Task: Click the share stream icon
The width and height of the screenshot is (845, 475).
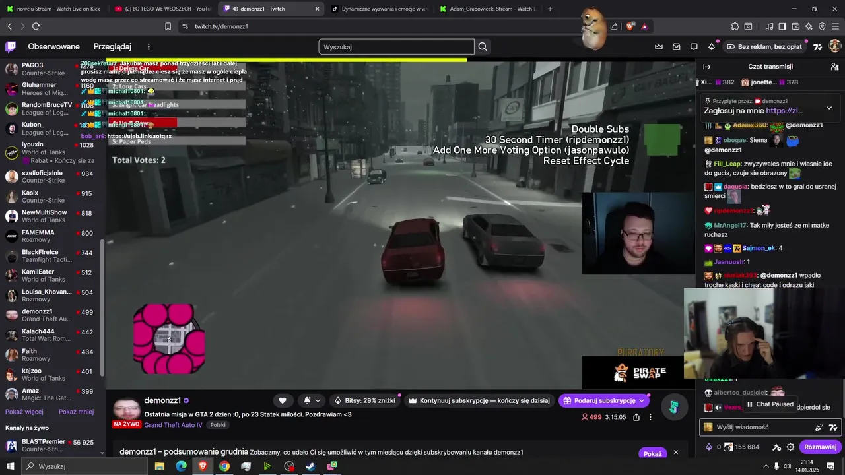Action: (x=636, y=417)
